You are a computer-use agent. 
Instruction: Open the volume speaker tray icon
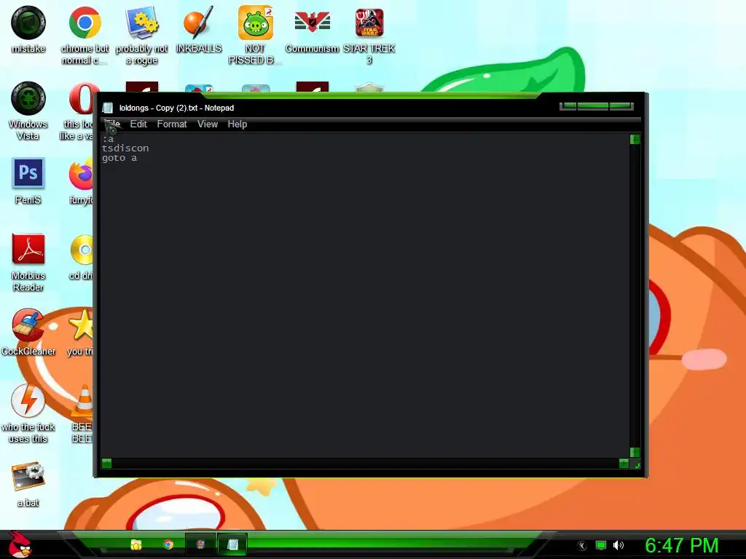[x=618, y=545]
